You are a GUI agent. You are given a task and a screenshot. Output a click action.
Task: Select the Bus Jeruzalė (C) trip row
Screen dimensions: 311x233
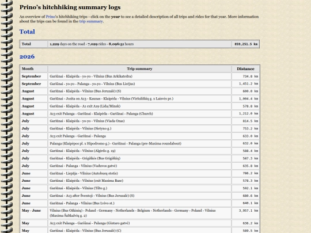point(139,231)
